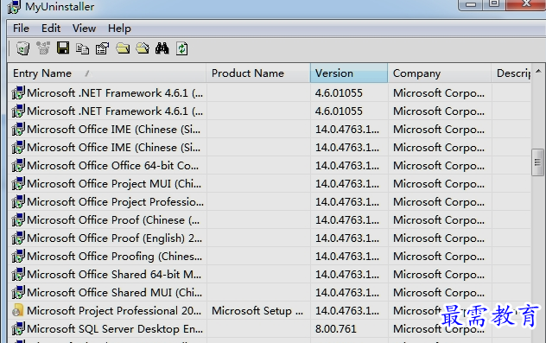Sort by Entry Name column header
This screenshot has width=546, height=343.
(x=107, y=73)
